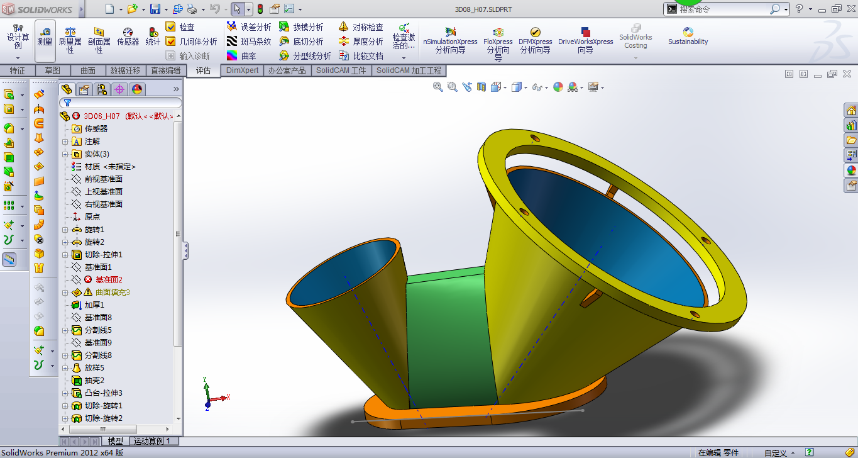
Task: Open 比较文档 compare documents
Action: [x=361, y=56]
